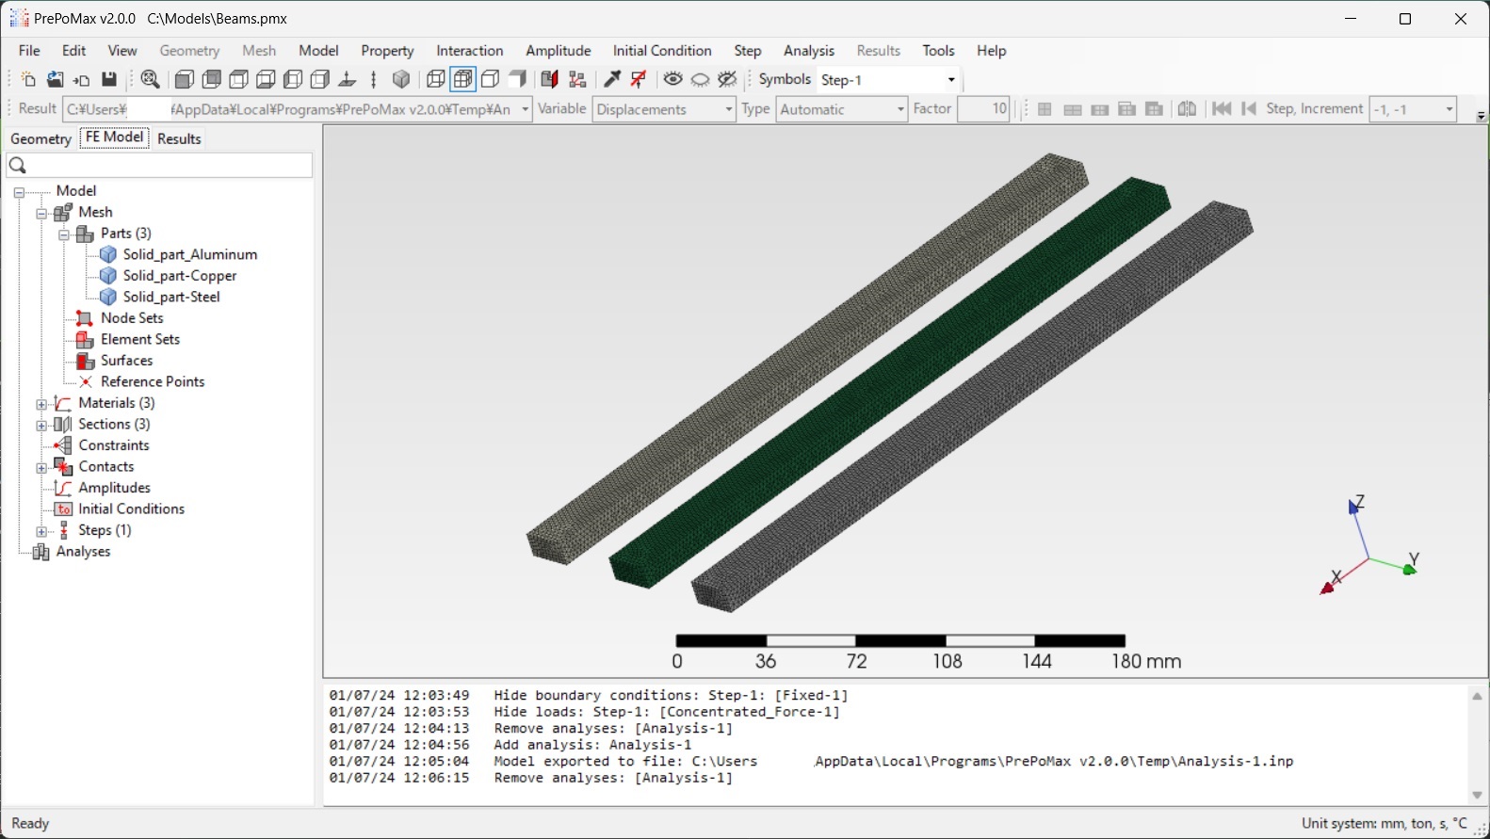1490x839 pixels.
Task: Click the previous result increment icon
Action: pyautogui.click(x=1249, y=109)
